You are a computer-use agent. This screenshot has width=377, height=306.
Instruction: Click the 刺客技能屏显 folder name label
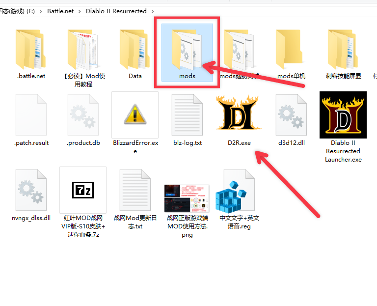(343, 76)
